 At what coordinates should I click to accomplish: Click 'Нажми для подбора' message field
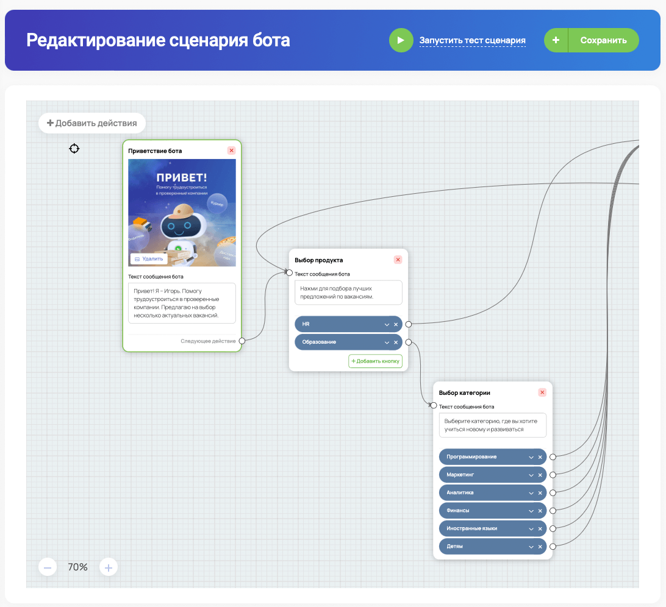pyautogui.click(x=348, y=293)
